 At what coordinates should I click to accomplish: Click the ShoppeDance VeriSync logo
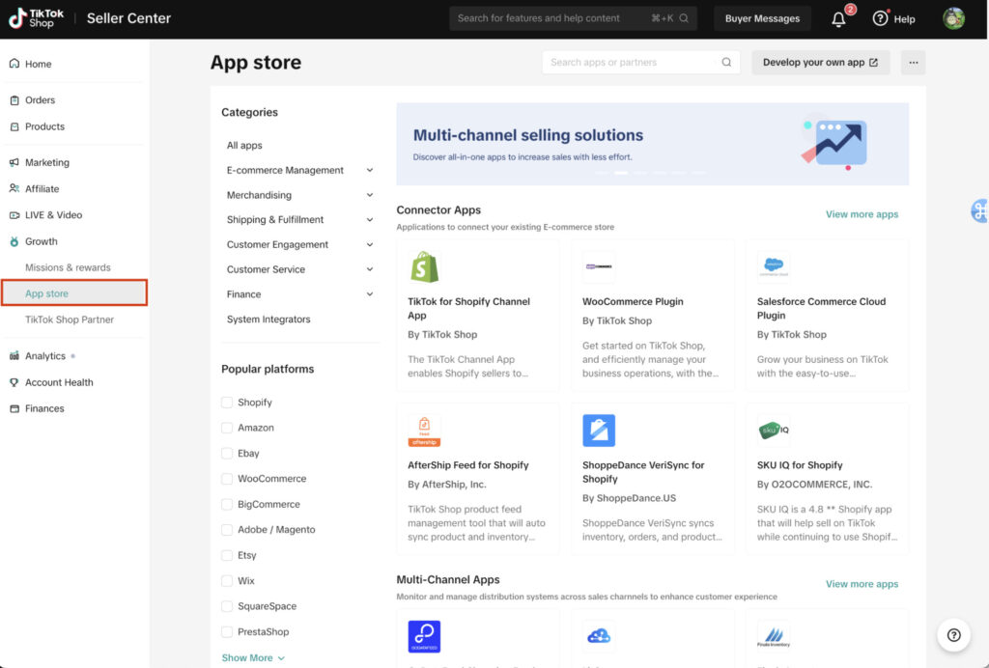click(x=599, y=431)
